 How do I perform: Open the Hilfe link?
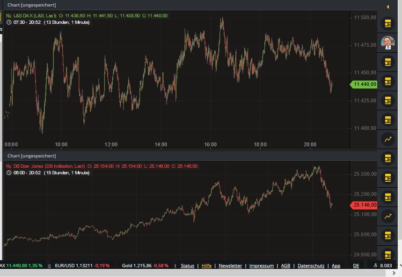click(206, 265)
